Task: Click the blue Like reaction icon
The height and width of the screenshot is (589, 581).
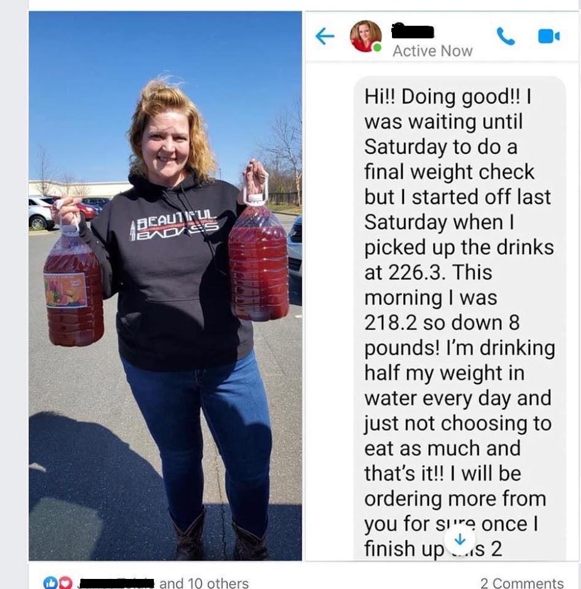Action: pyautogui.click(x=50, y=583)
